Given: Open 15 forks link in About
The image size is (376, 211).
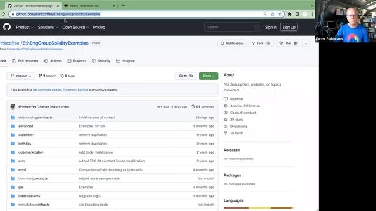Looking at the screenshot, I should [236, 133].
